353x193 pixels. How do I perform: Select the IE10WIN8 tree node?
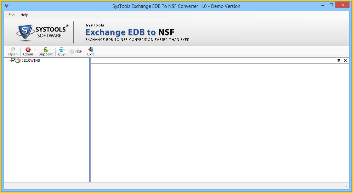pos(31,60)
